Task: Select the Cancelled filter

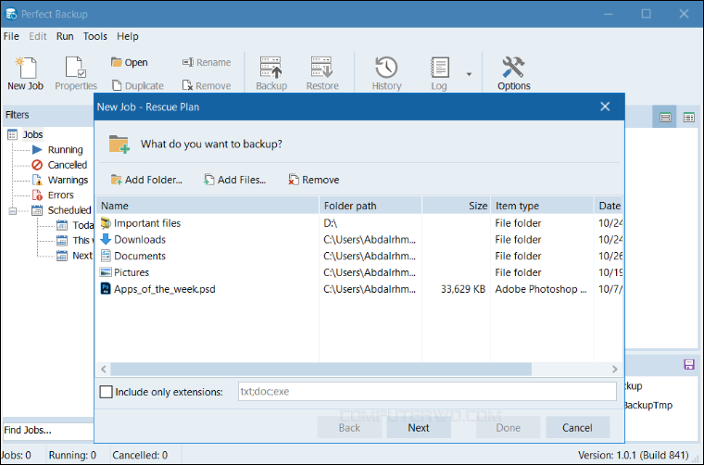Action: 68,165
